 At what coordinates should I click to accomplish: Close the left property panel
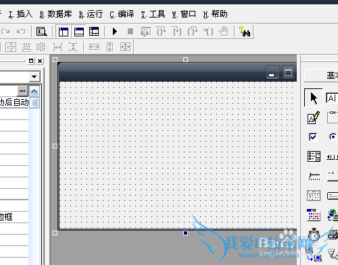coord(40,61)
